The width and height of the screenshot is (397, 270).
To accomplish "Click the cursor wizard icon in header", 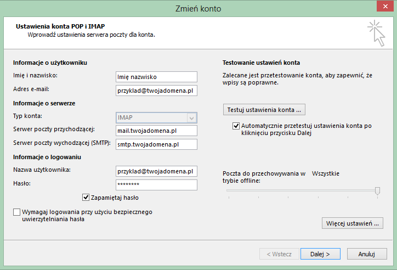I will click(x=376, y=33).
